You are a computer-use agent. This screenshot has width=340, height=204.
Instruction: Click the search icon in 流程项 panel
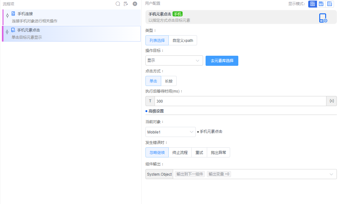(118, 4)
